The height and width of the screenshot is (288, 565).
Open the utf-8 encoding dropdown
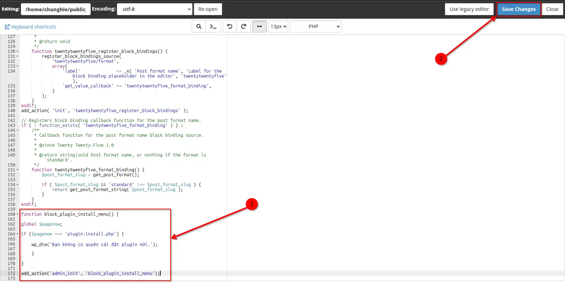(x=155, y=9)
